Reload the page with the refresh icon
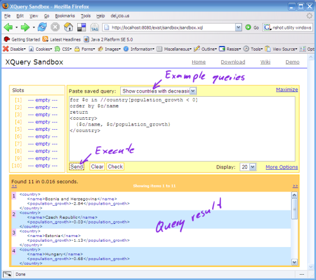The width and height of the screenshot is (316, 280). 42,27
